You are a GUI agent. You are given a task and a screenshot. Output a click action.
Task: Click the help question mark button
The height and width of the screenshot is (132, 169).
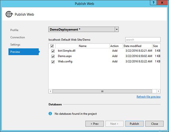pos(154,3)
